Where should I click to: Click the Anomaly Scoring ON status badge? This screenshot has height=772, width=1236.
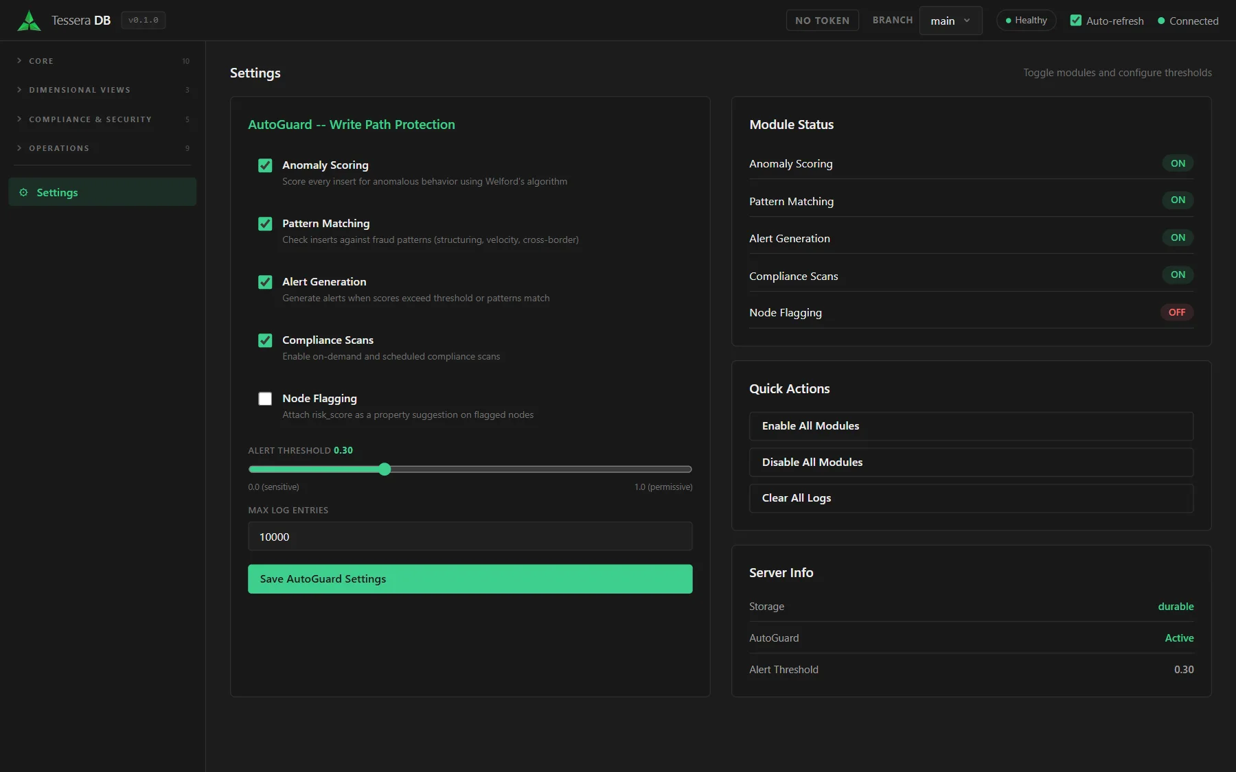[1178, 163]
